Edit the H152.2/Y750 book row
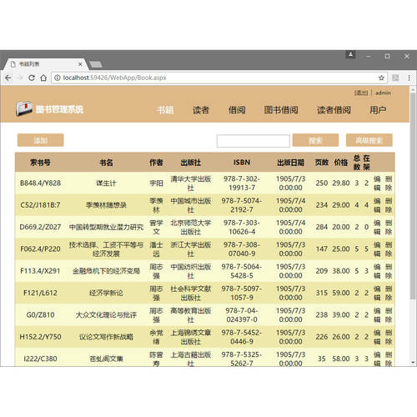Viewport: 417px width, 417px height. click(377, 337)
